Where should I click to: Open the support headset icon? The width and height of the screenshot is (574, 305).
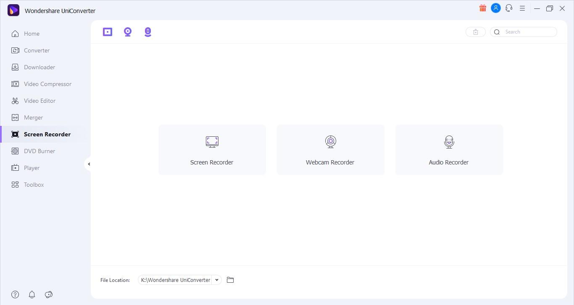coord(509,8)
